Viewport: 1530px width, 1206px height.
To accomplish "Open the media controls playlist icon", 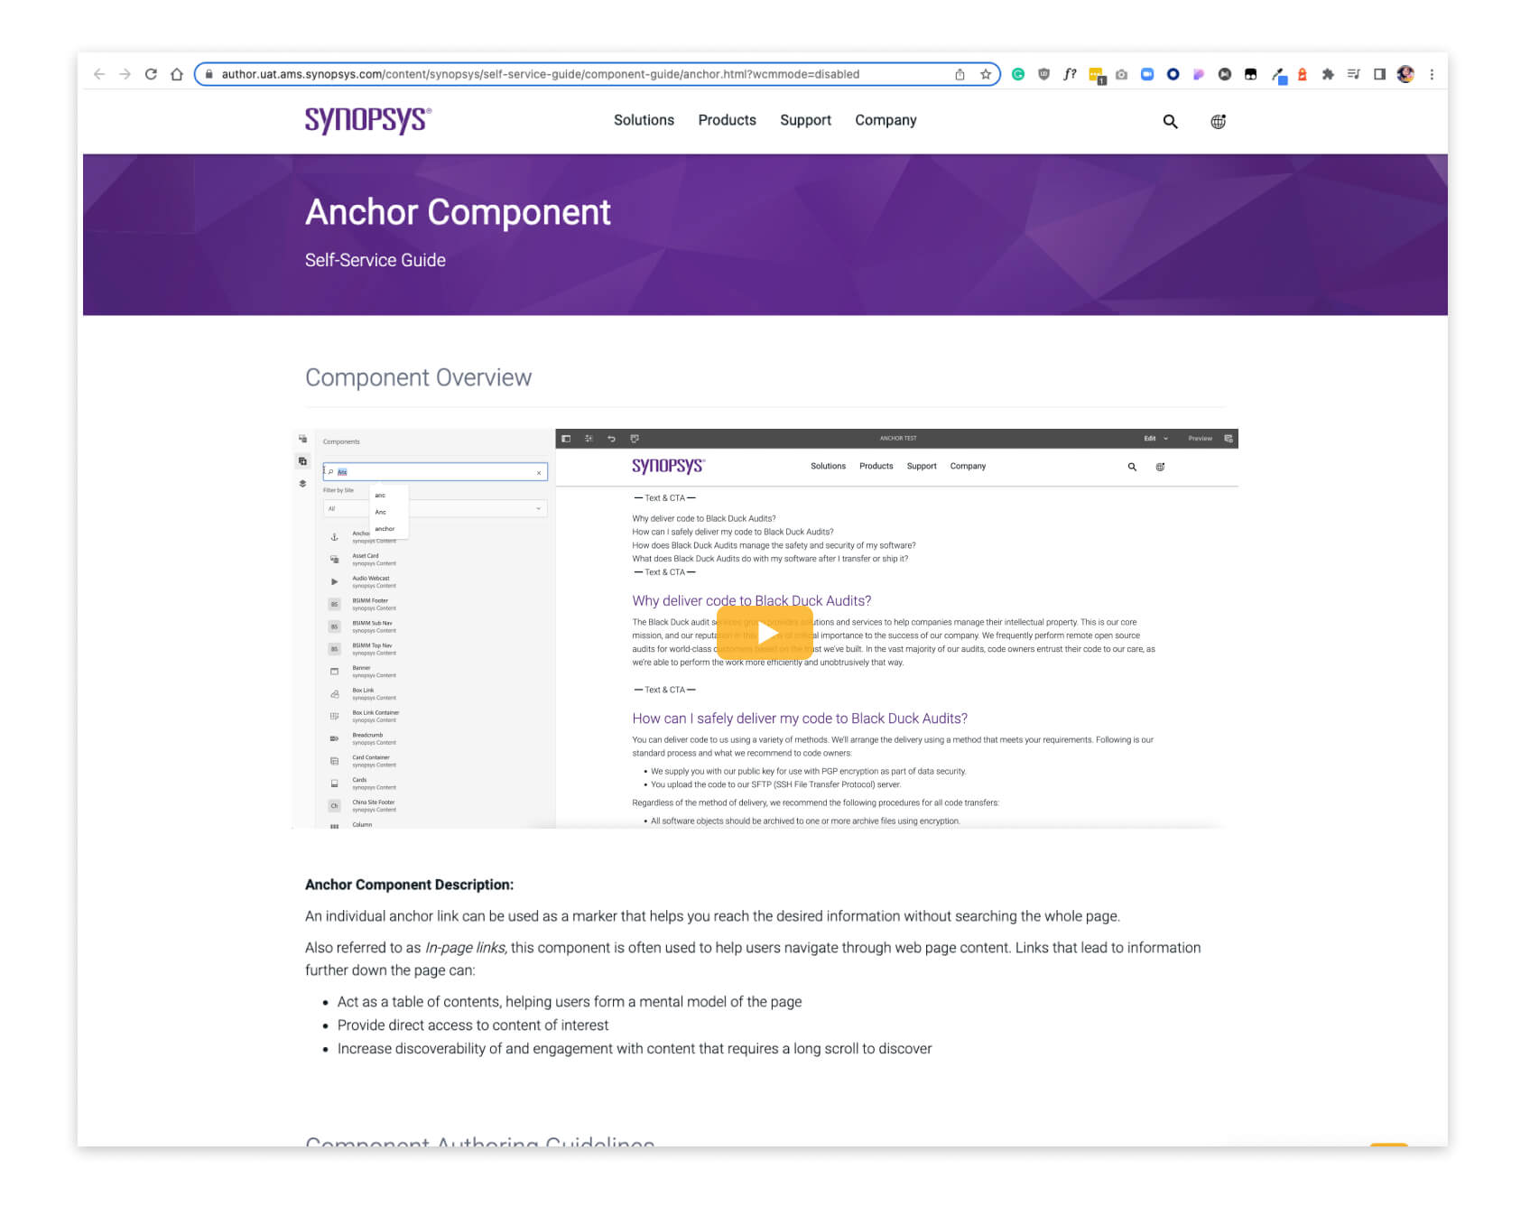I will click(x=1353, y=74).
